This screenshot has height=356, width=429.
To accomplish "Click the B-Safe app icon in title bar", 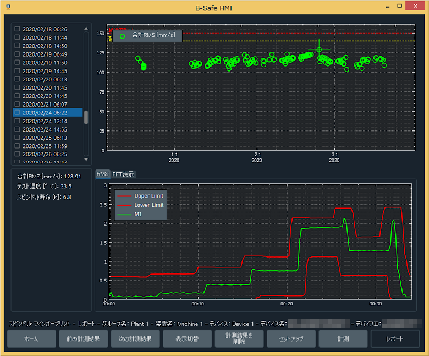I will click(8, 7).
